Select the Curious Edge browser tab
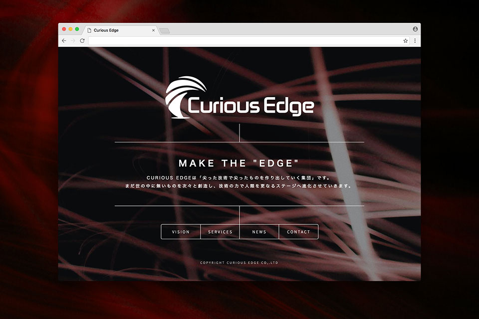This screenshot has width=479, height=319. point(121,30)
